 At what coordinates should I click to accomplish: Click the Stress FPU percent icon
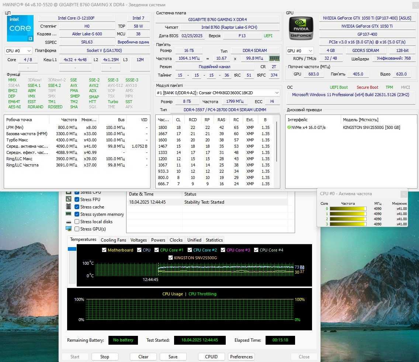click(x=68, y=199)
